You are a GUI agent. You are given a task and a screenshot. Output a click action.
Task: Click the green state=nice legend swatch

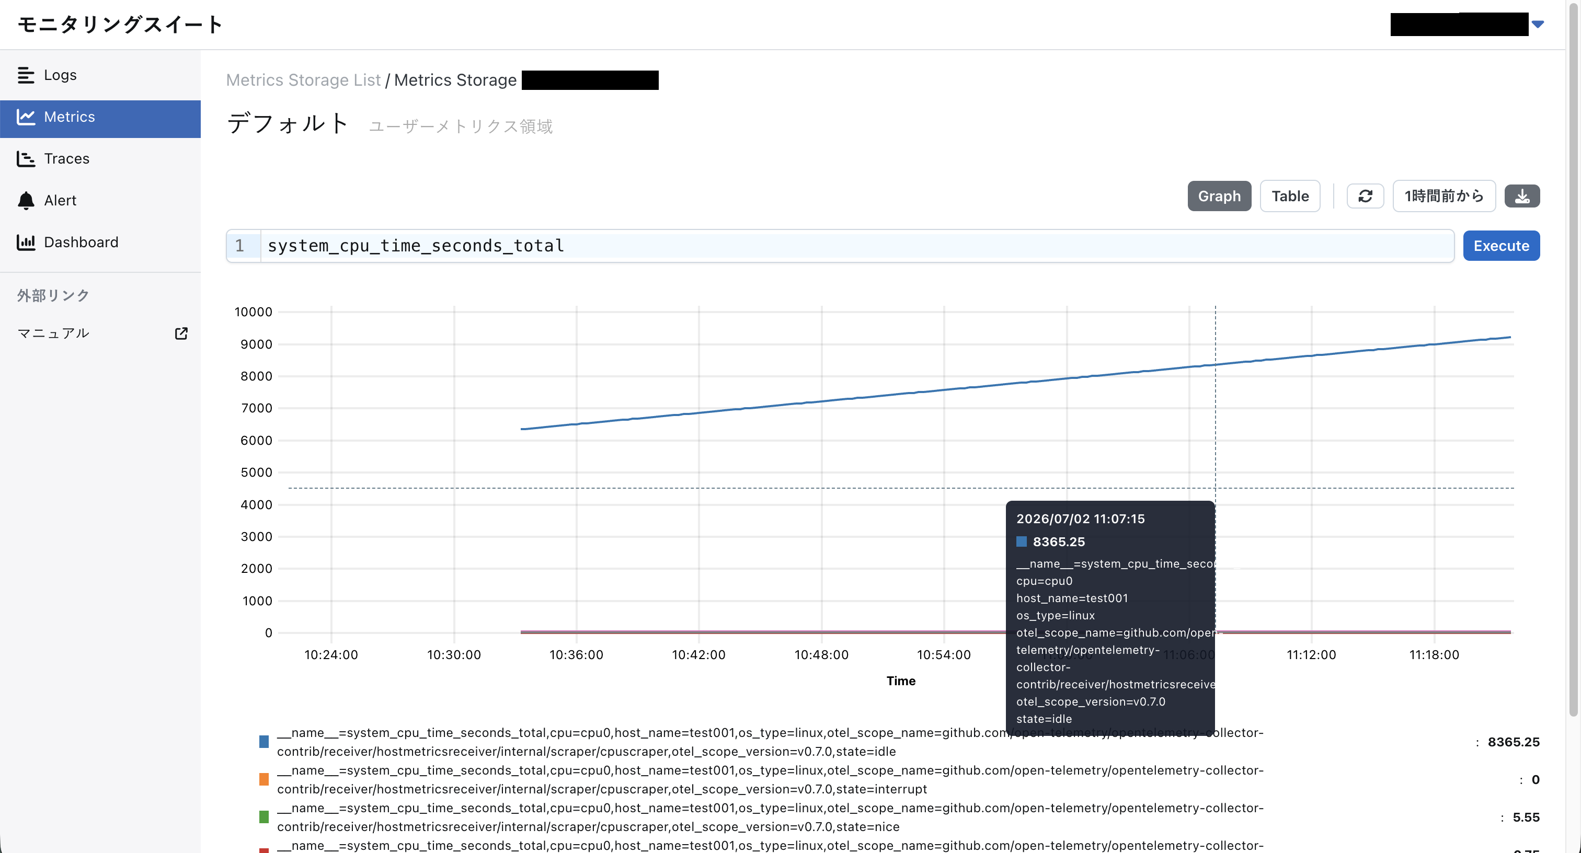tap(264, 817)
